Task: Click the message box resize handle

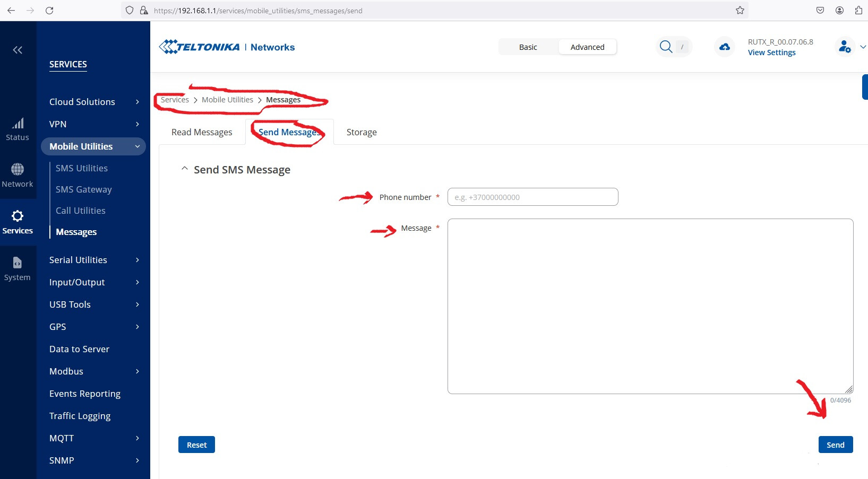Action: [x=849, y=389]
